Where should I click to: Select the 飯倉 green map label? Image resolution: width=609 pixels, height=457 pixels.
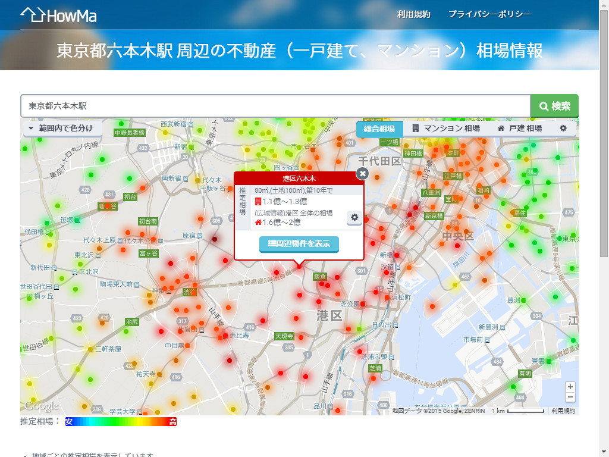click(x=319, y=276)
